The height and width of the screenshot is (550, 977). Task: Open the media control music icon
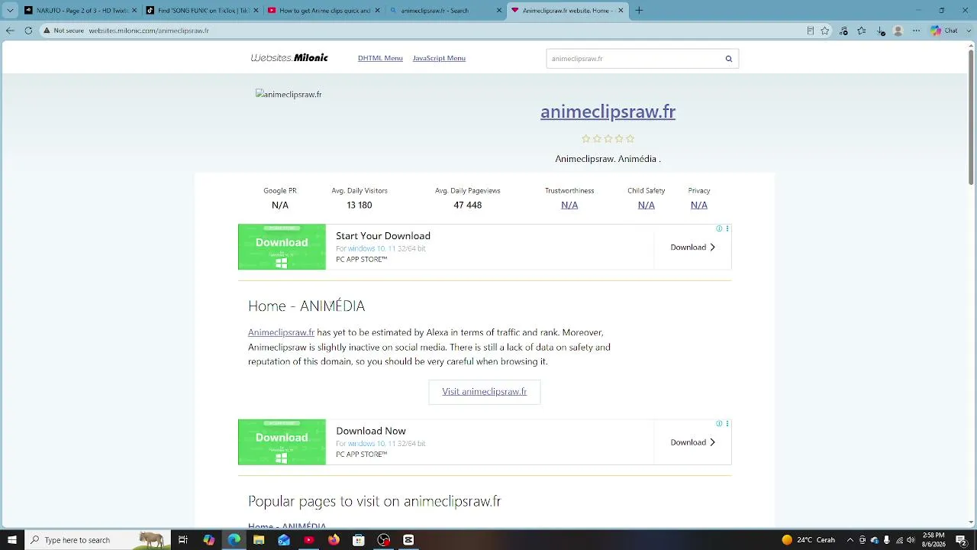[843, 31]
